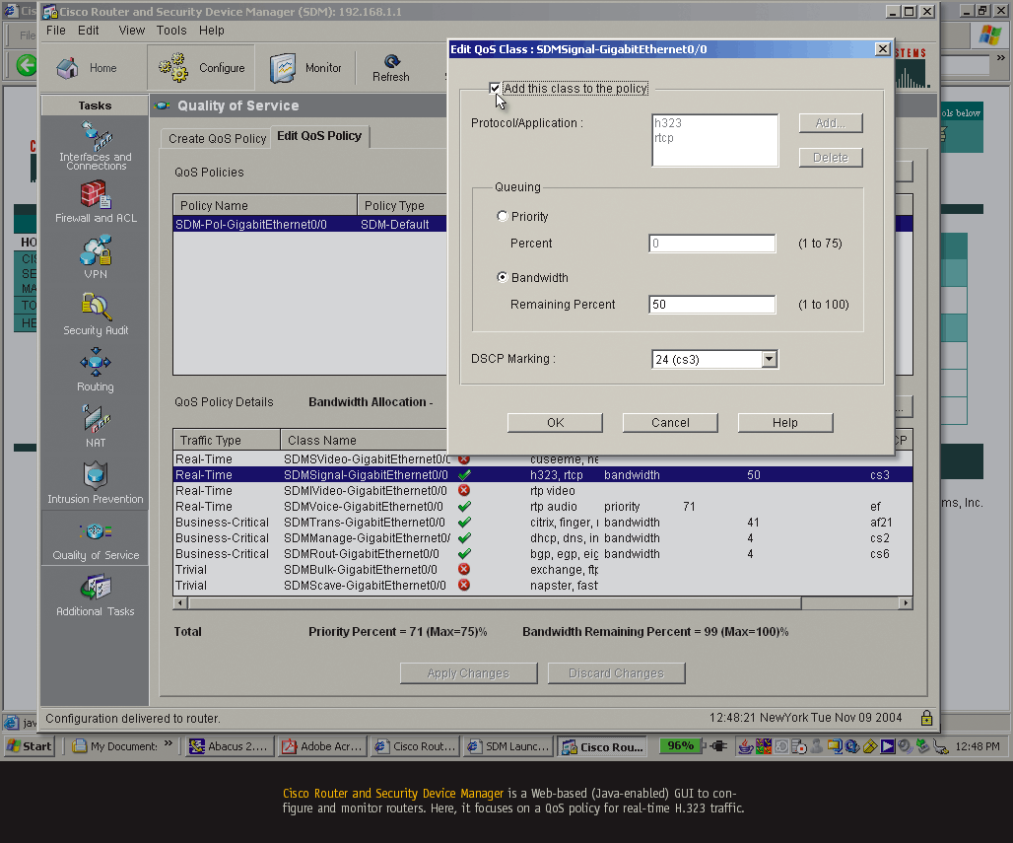Switch to Create QoS Policy tab
The image size is (1013, 843).
coord(217,139)
